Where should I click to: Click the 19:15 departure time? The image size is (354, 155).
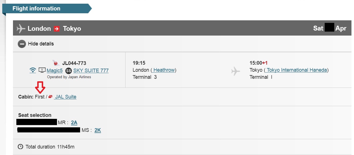tap(139, 63)
